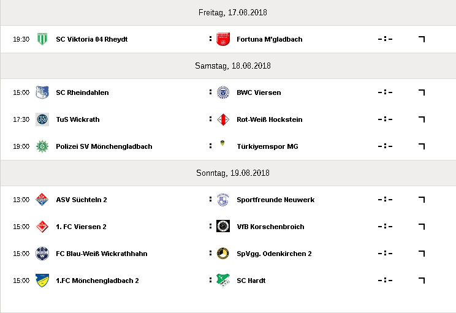This screenshot has height=313, width=456.
Task: Open match details arrow for Viktoria Rheydt game
Action: click(422, 39)
